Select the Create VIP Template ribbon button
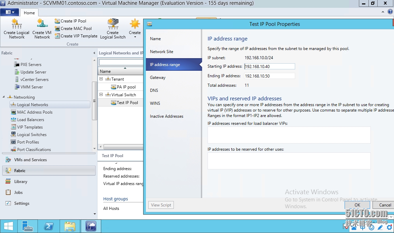The height and width of the screenshot is (233, 394). pyautogui.click(x=76, y=36)
